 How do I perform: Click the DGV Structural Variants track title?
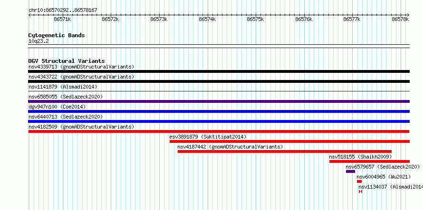click(x=67, y=61)
